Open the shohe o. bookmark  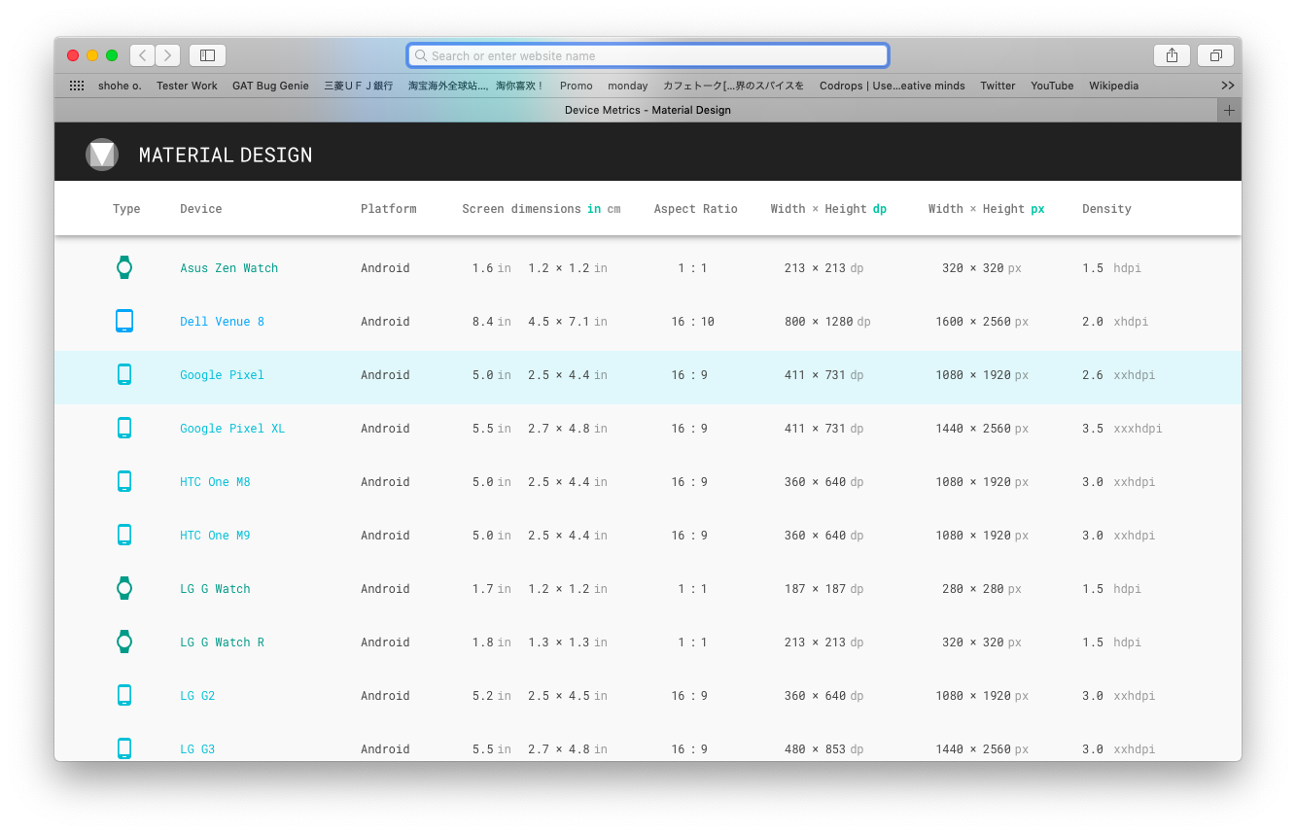[120, 86]
